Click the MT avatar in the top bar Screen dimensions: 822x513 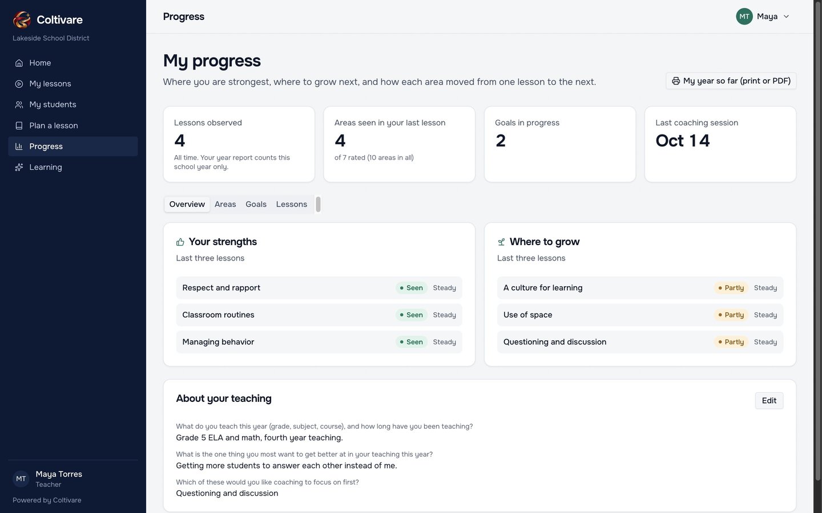[744, 17]
